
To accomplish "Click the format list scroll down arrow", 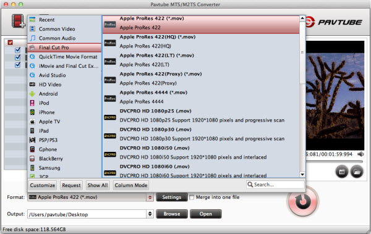I will pos(302,175).
